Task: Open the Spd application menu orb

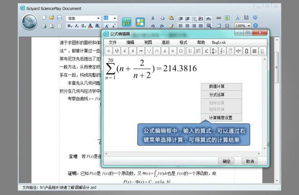Action: point(29,22)
